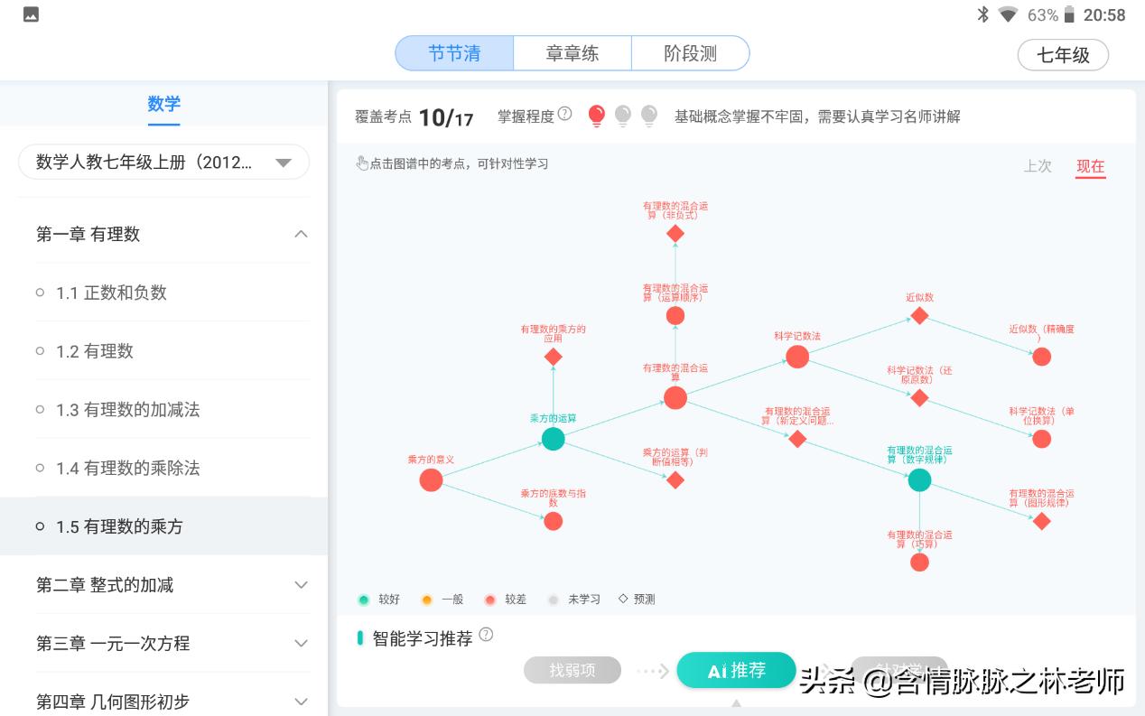This screenshot has height=716, width=1145.
Task: Click the AI 推荐 button
Action: [736, 670]
